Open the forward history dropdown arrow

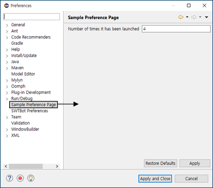click(200, 17)
